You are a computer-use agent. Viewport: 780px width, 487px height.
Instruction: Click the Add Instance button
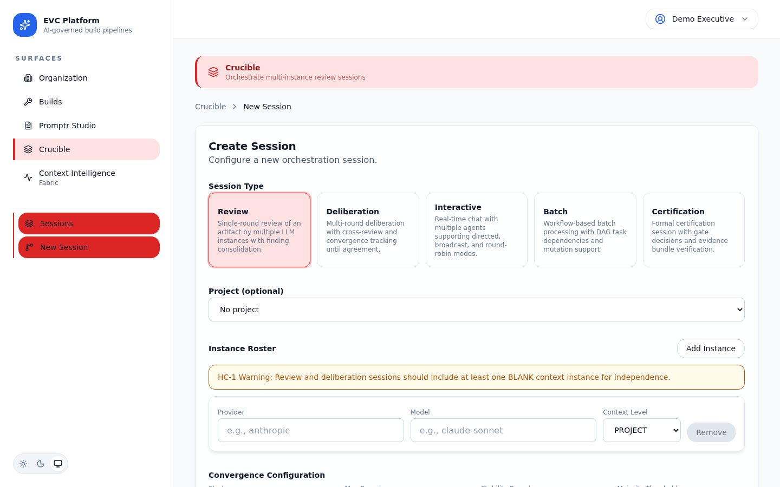coord(711,348)
